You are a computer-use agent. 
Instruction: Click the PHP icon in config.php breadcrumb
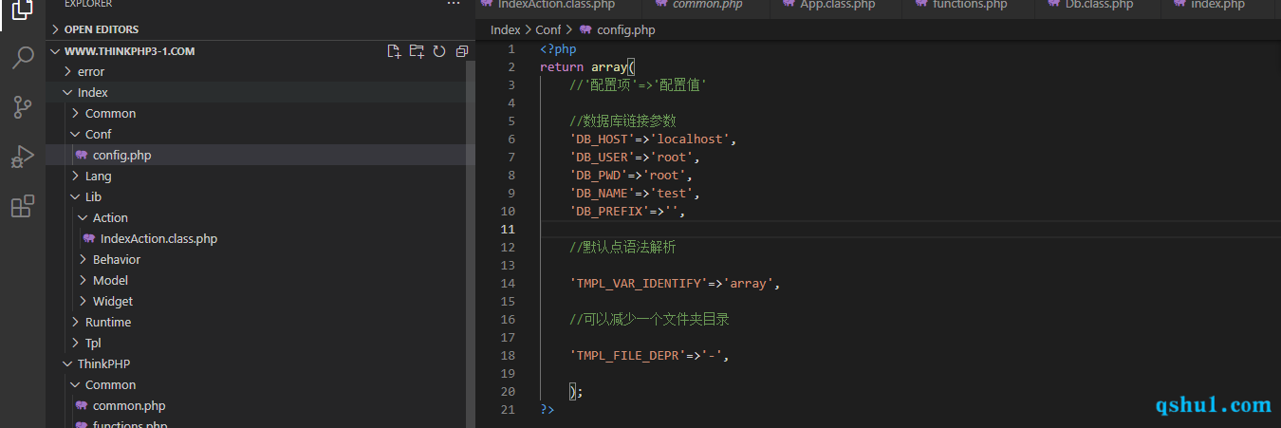point(585,29)
